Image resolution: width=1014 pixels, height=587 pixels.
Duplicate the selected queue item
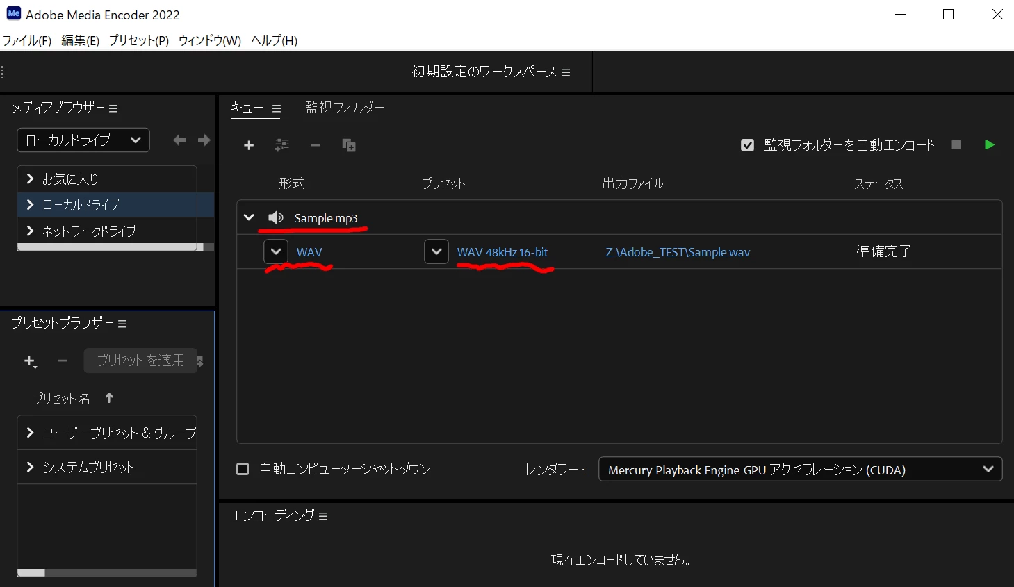349,145
